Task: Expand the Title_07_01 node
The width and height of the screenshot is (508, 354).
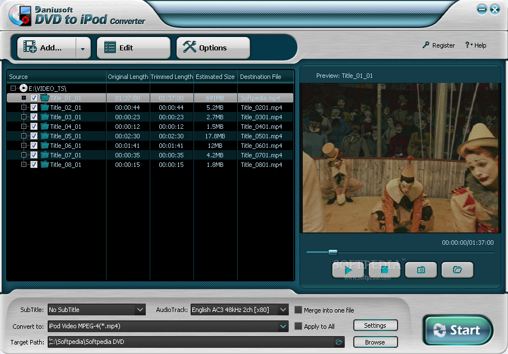Action: [x=24, y=155]
